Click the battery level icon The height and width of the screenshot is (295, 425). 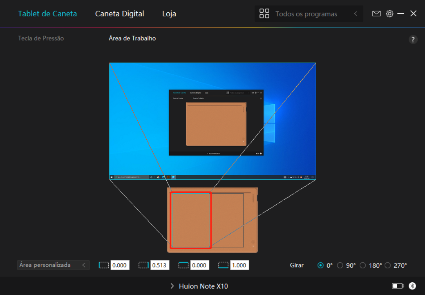(x=397, y=286)
